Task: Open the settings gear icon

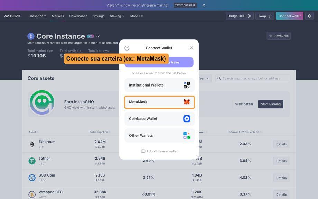Action: coord(309,16)
